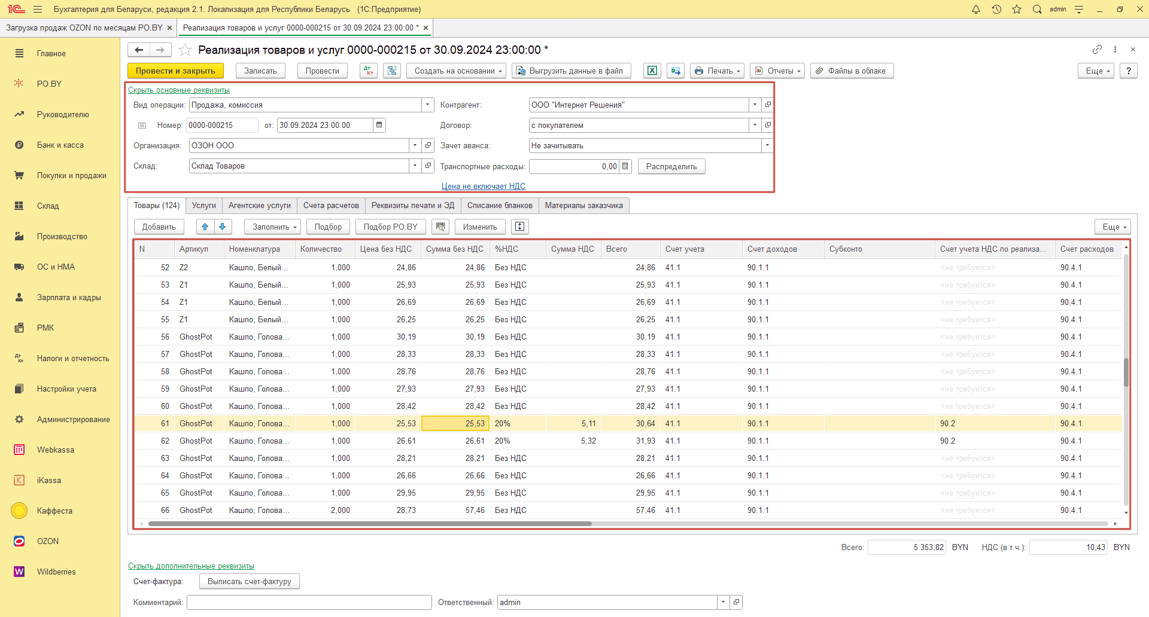Viewport: 1149px width, 617px height.
Task: Switch to Загрузка продаж OZON tab
Action: [x=84, y=28]
